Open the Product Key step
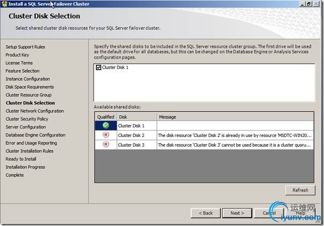 (x=17, y=55)
